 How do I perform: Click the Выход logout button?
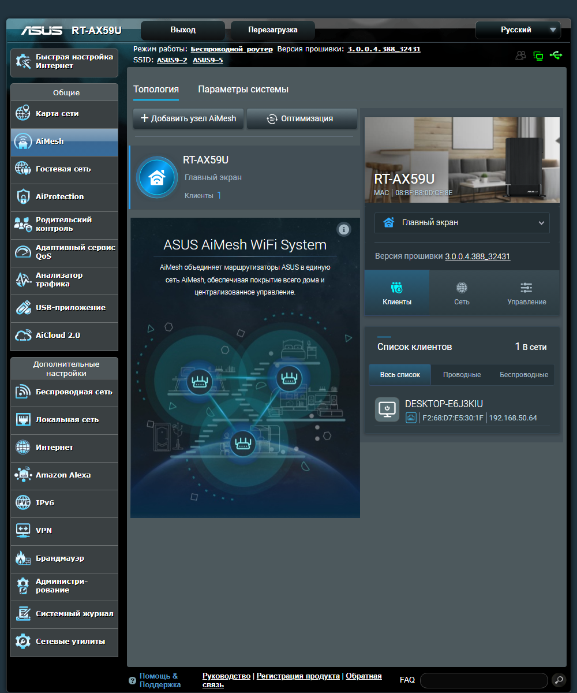coord(183,30)
